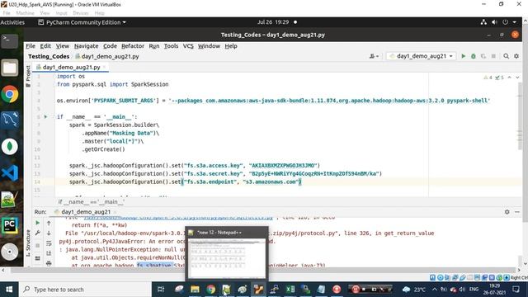This screenshot has height=297, width=528.
Task: Start debugging with the bug icon
Action: click(x=473, y=56)
